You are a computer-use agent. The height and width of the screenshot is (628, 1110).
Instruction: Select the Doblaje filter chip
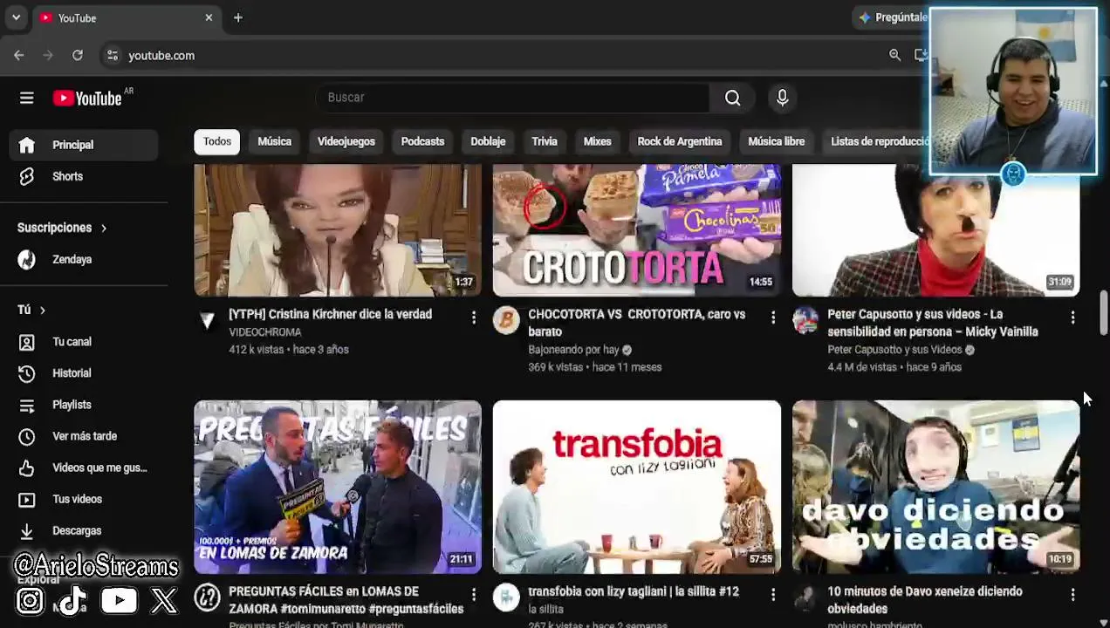pos(488,141)
